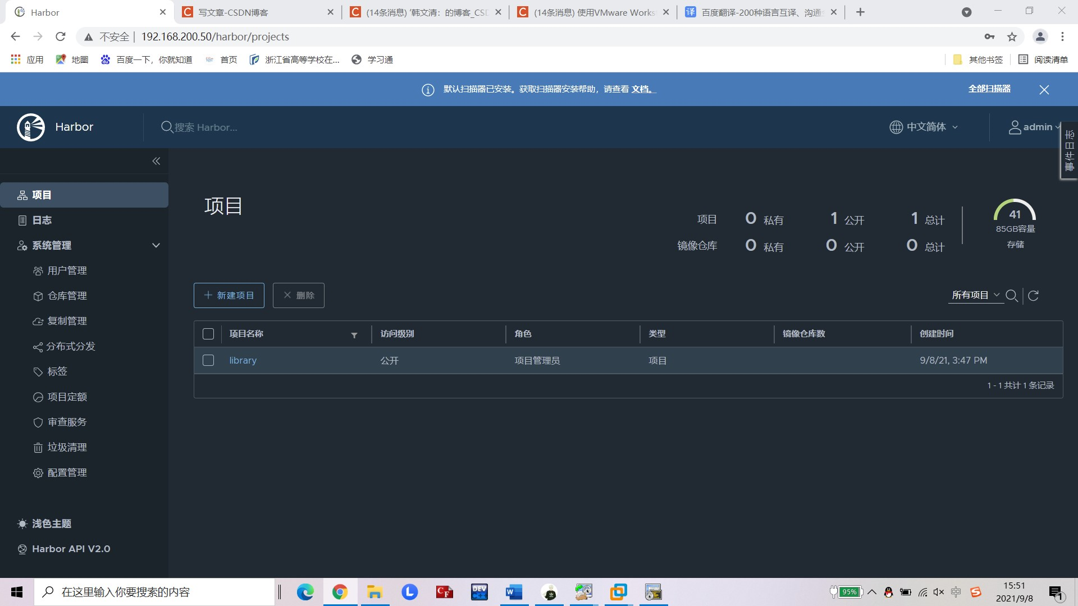Click 新建项目 to create a project
The width and height of the screenshot is (1078, 606).
[229, 295]
